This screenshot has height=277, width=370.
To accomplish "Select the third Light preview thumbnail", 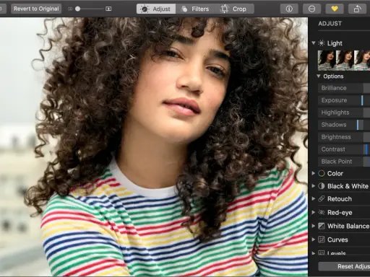I will pyautogui.click(x=362, y=60).
